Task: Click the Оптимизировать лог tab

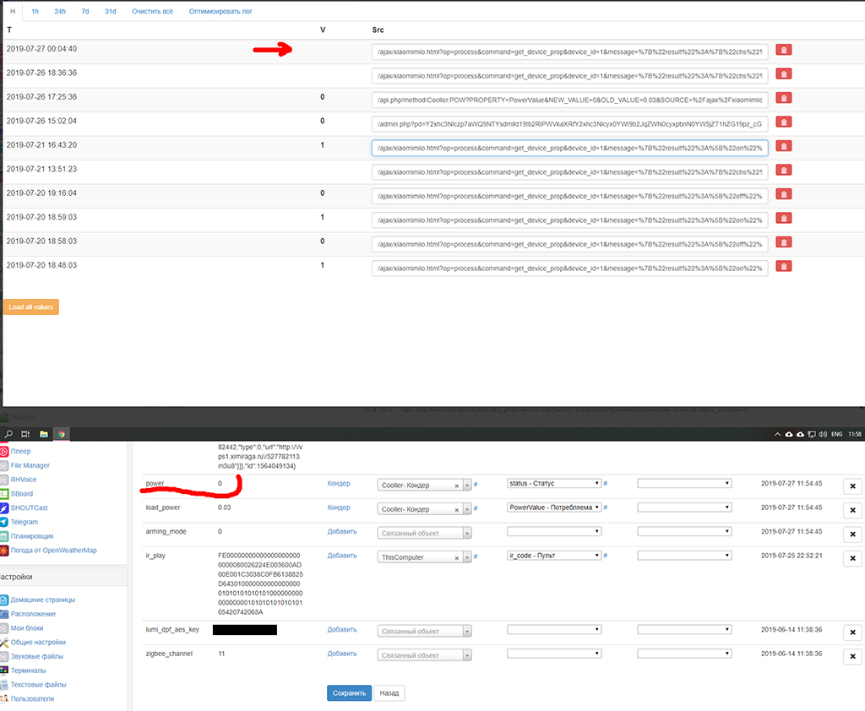Action: coord(220,12)
